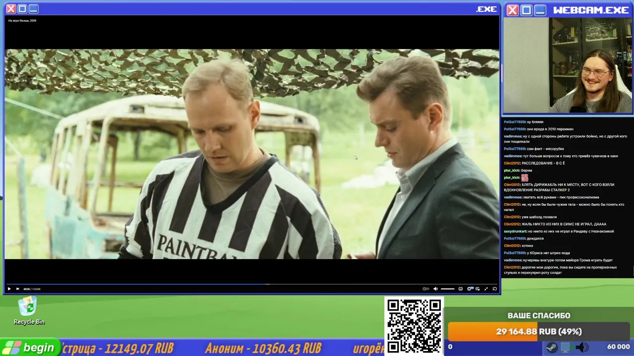
Task: Click the webcam video feed
Action: click(x=568, y=65)
